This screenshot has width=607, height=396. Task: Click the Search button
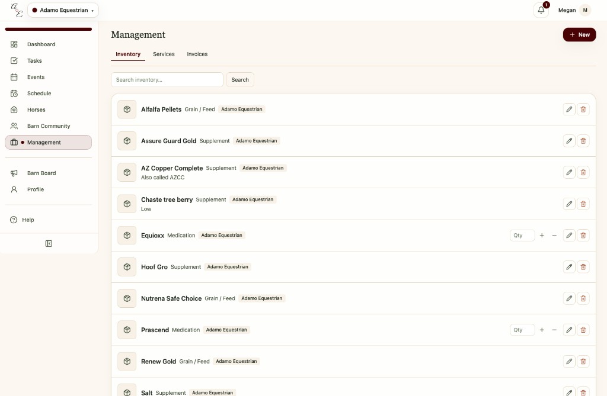pyautogui.click(x=240, y=80)
